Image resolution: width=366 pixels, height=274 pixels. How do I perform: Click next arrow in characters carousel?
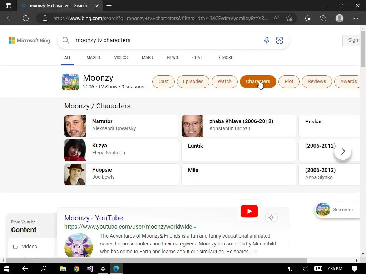click(x=343, y=151)
